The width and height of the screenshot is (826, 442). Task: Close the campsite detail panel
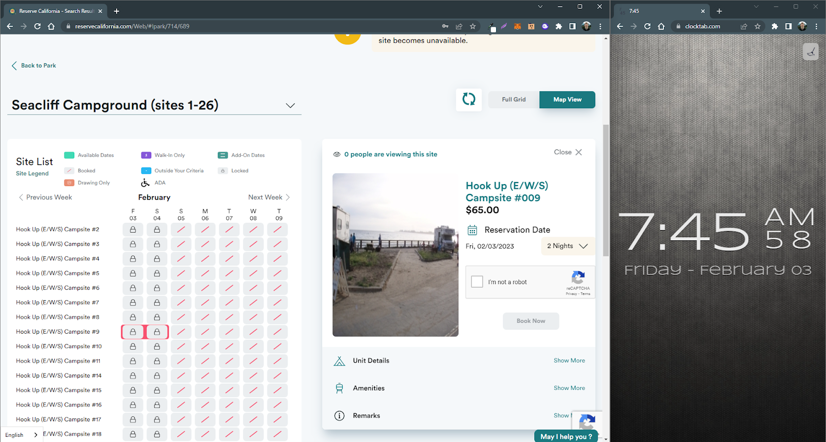[568, 152]
